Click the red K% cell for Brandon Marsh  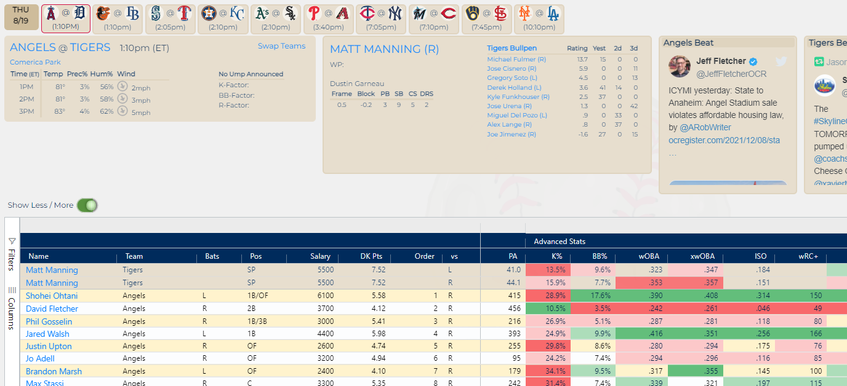[x=548, y=371]
